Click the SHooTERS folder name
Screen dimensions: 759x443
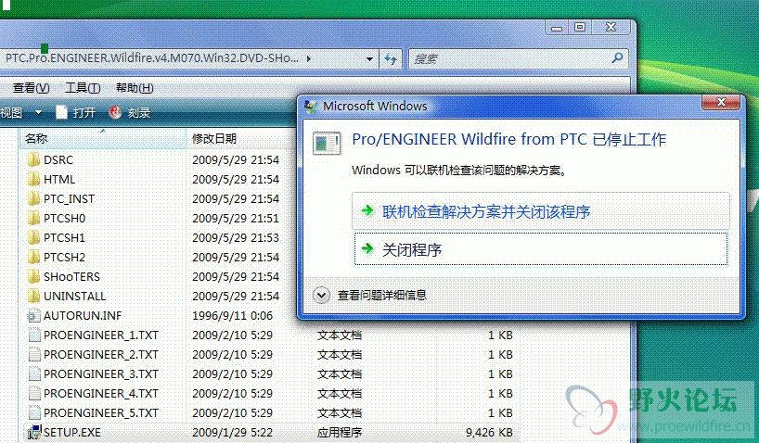[71, 276]
